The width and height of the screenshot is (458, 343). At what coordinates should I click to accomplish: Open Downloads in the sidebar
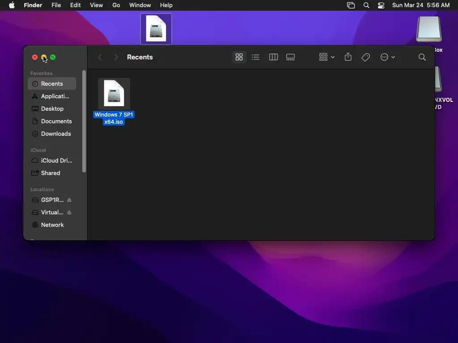[52, 134]
